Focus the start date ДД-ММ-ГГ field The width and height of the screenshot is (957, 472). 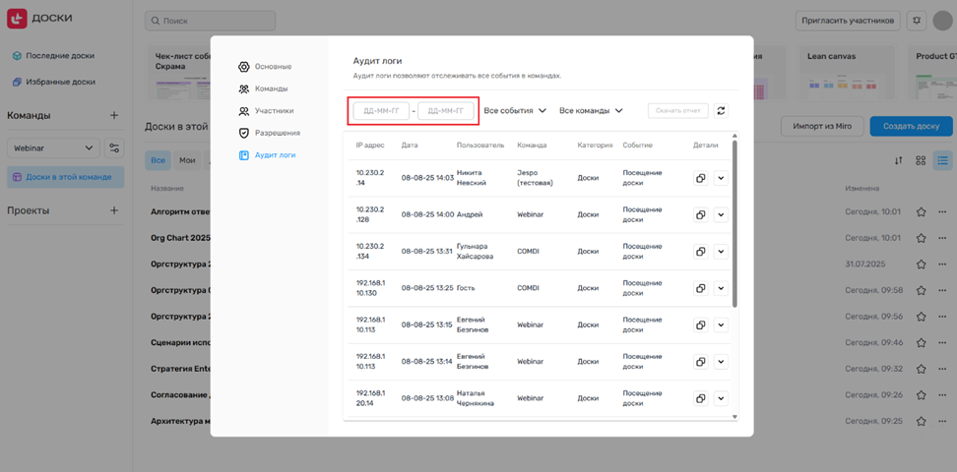pos(381,111)
